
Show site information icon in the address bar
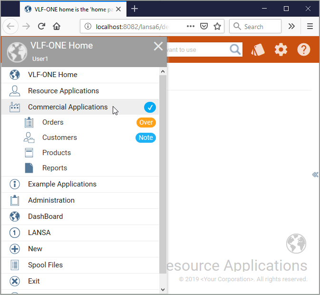[x=88, y=26]
